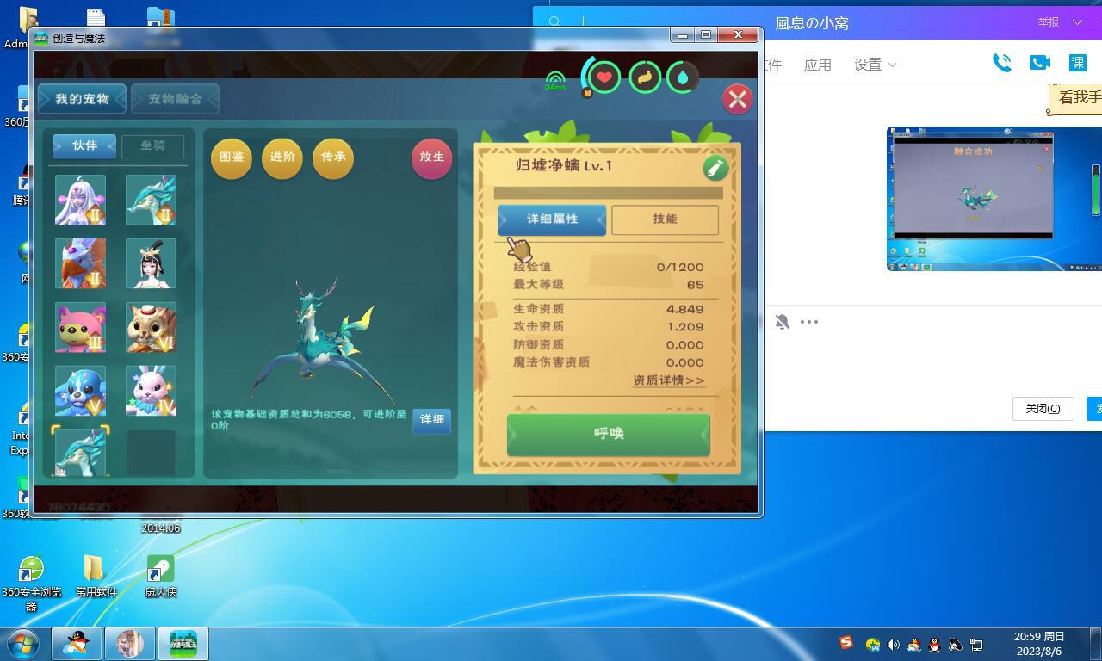Close the pet panel with the red X
This screenshot has height=661, width=1102.
737,99
